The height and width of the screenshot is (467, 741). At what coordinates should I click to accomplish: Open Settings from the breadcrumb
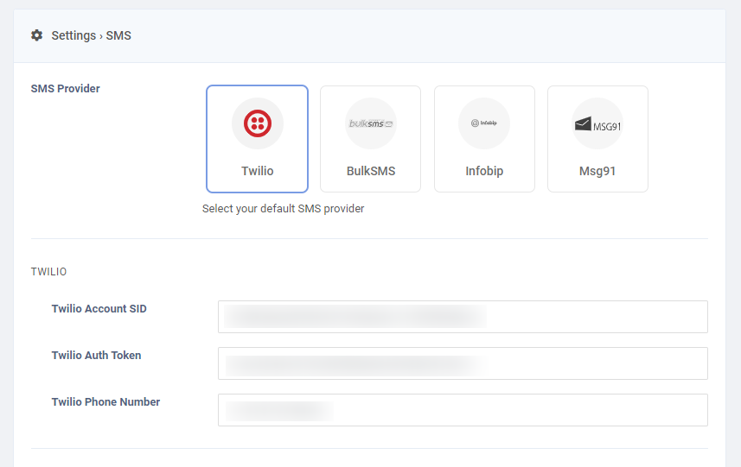[x=73, y=35]
